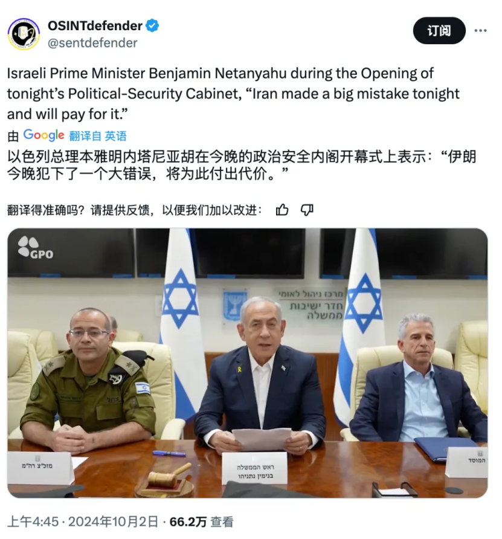The width and height of the screenshot is (502, 539).
Task: Give thumbs up to the translation
Action: tap(282, 210)
